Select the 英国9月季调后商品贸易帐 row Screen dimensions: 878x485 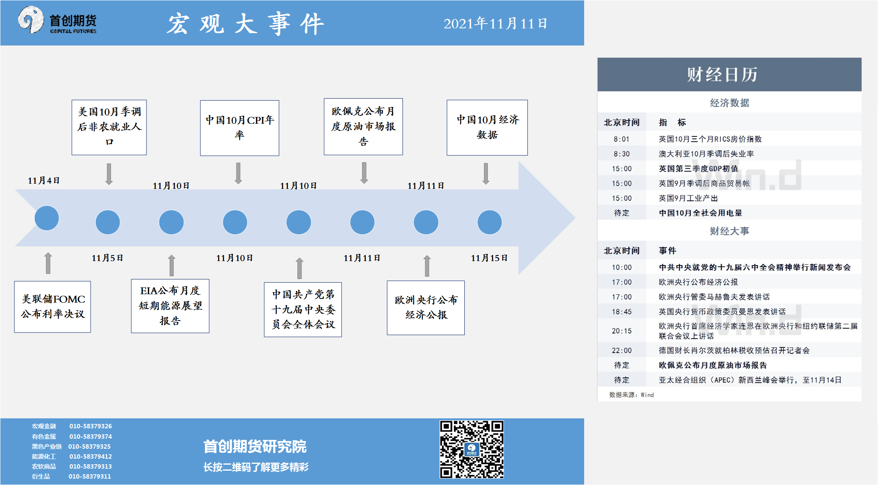(x=729, y=183)
